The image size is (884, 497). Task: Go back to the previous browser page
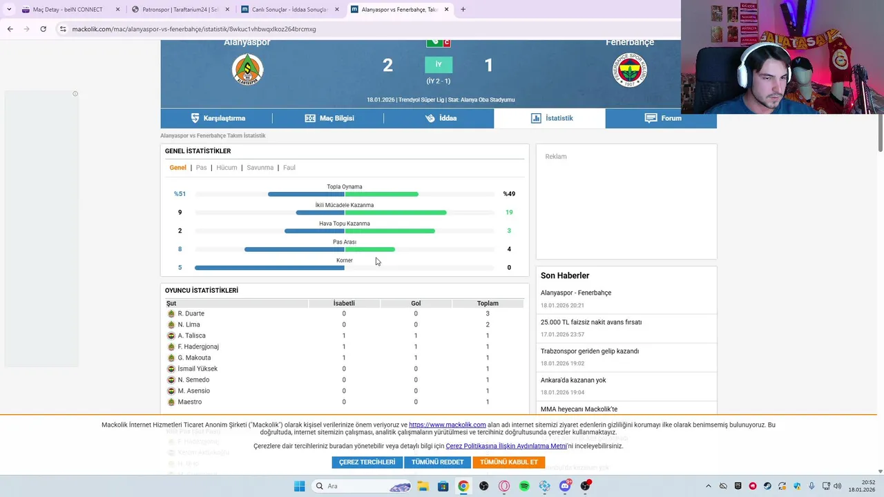10,29
